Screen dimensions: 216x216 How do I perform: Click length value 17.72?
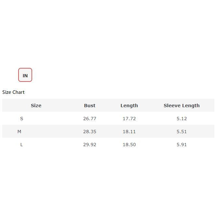coord(129,119)
